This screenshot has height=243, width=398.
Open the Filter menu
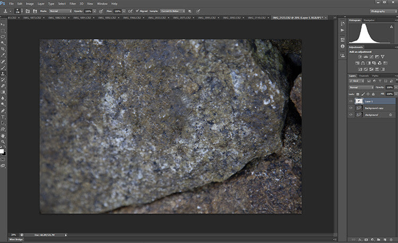73,4
